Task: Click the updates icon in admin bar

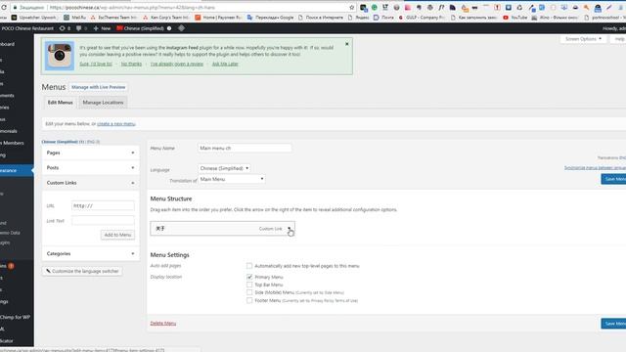Action: [65, 28]
